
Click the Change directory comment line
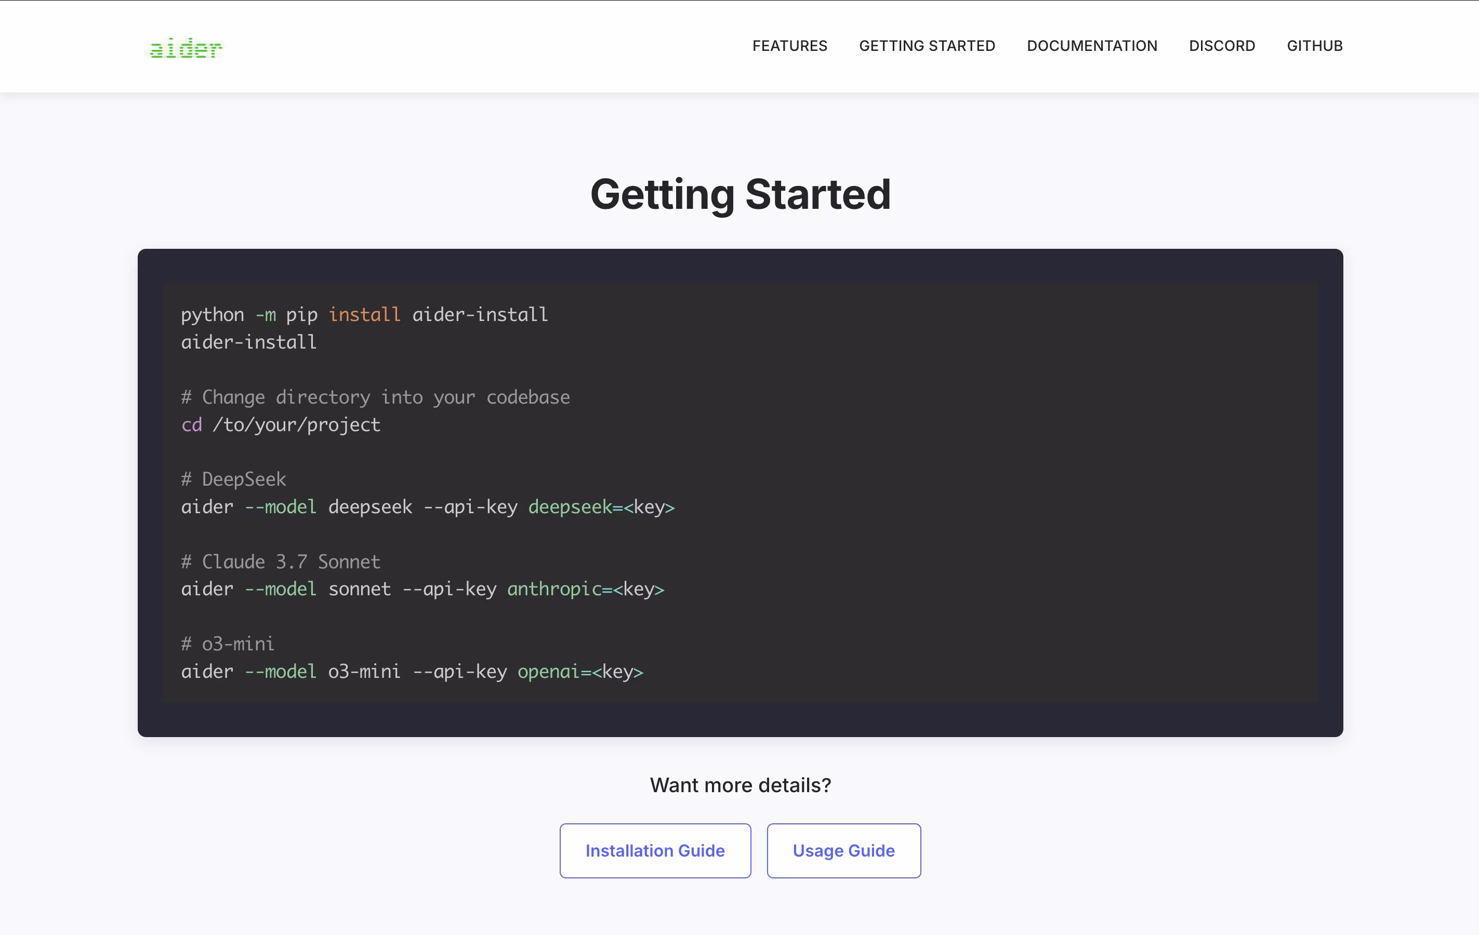coord(375,397)
